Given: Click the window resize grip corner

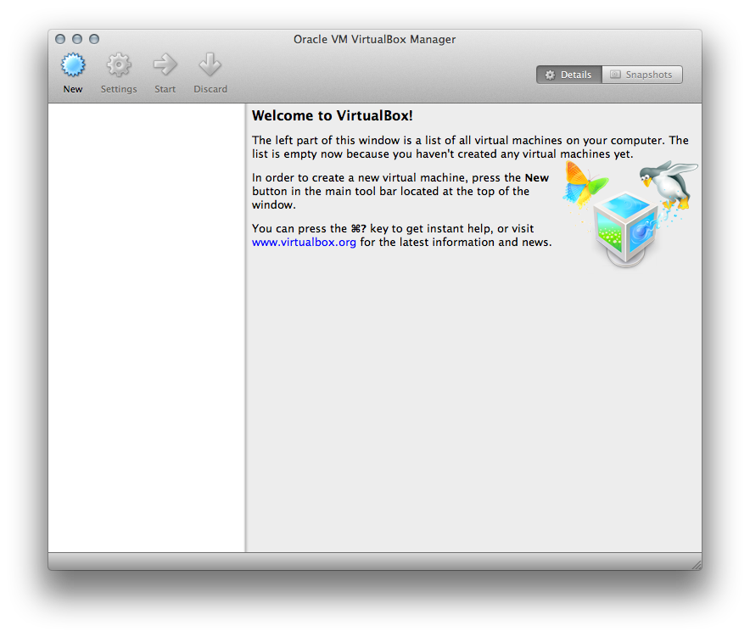Looking at the screenshot, I should pyautogui.click(x=697, y=565).
